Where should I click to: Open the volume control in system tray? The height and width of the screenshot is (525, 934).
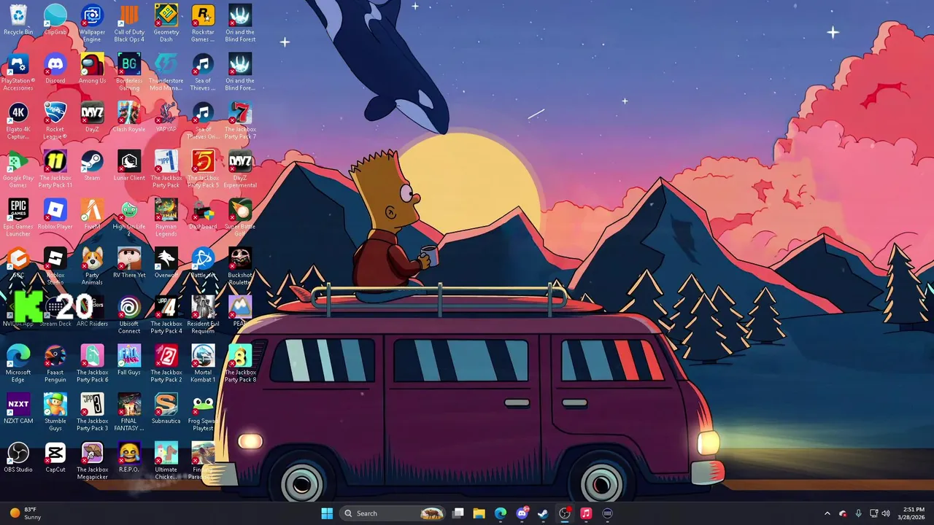tap(887, 513)
